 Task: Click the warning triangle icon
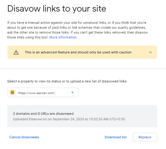(16, 52)
